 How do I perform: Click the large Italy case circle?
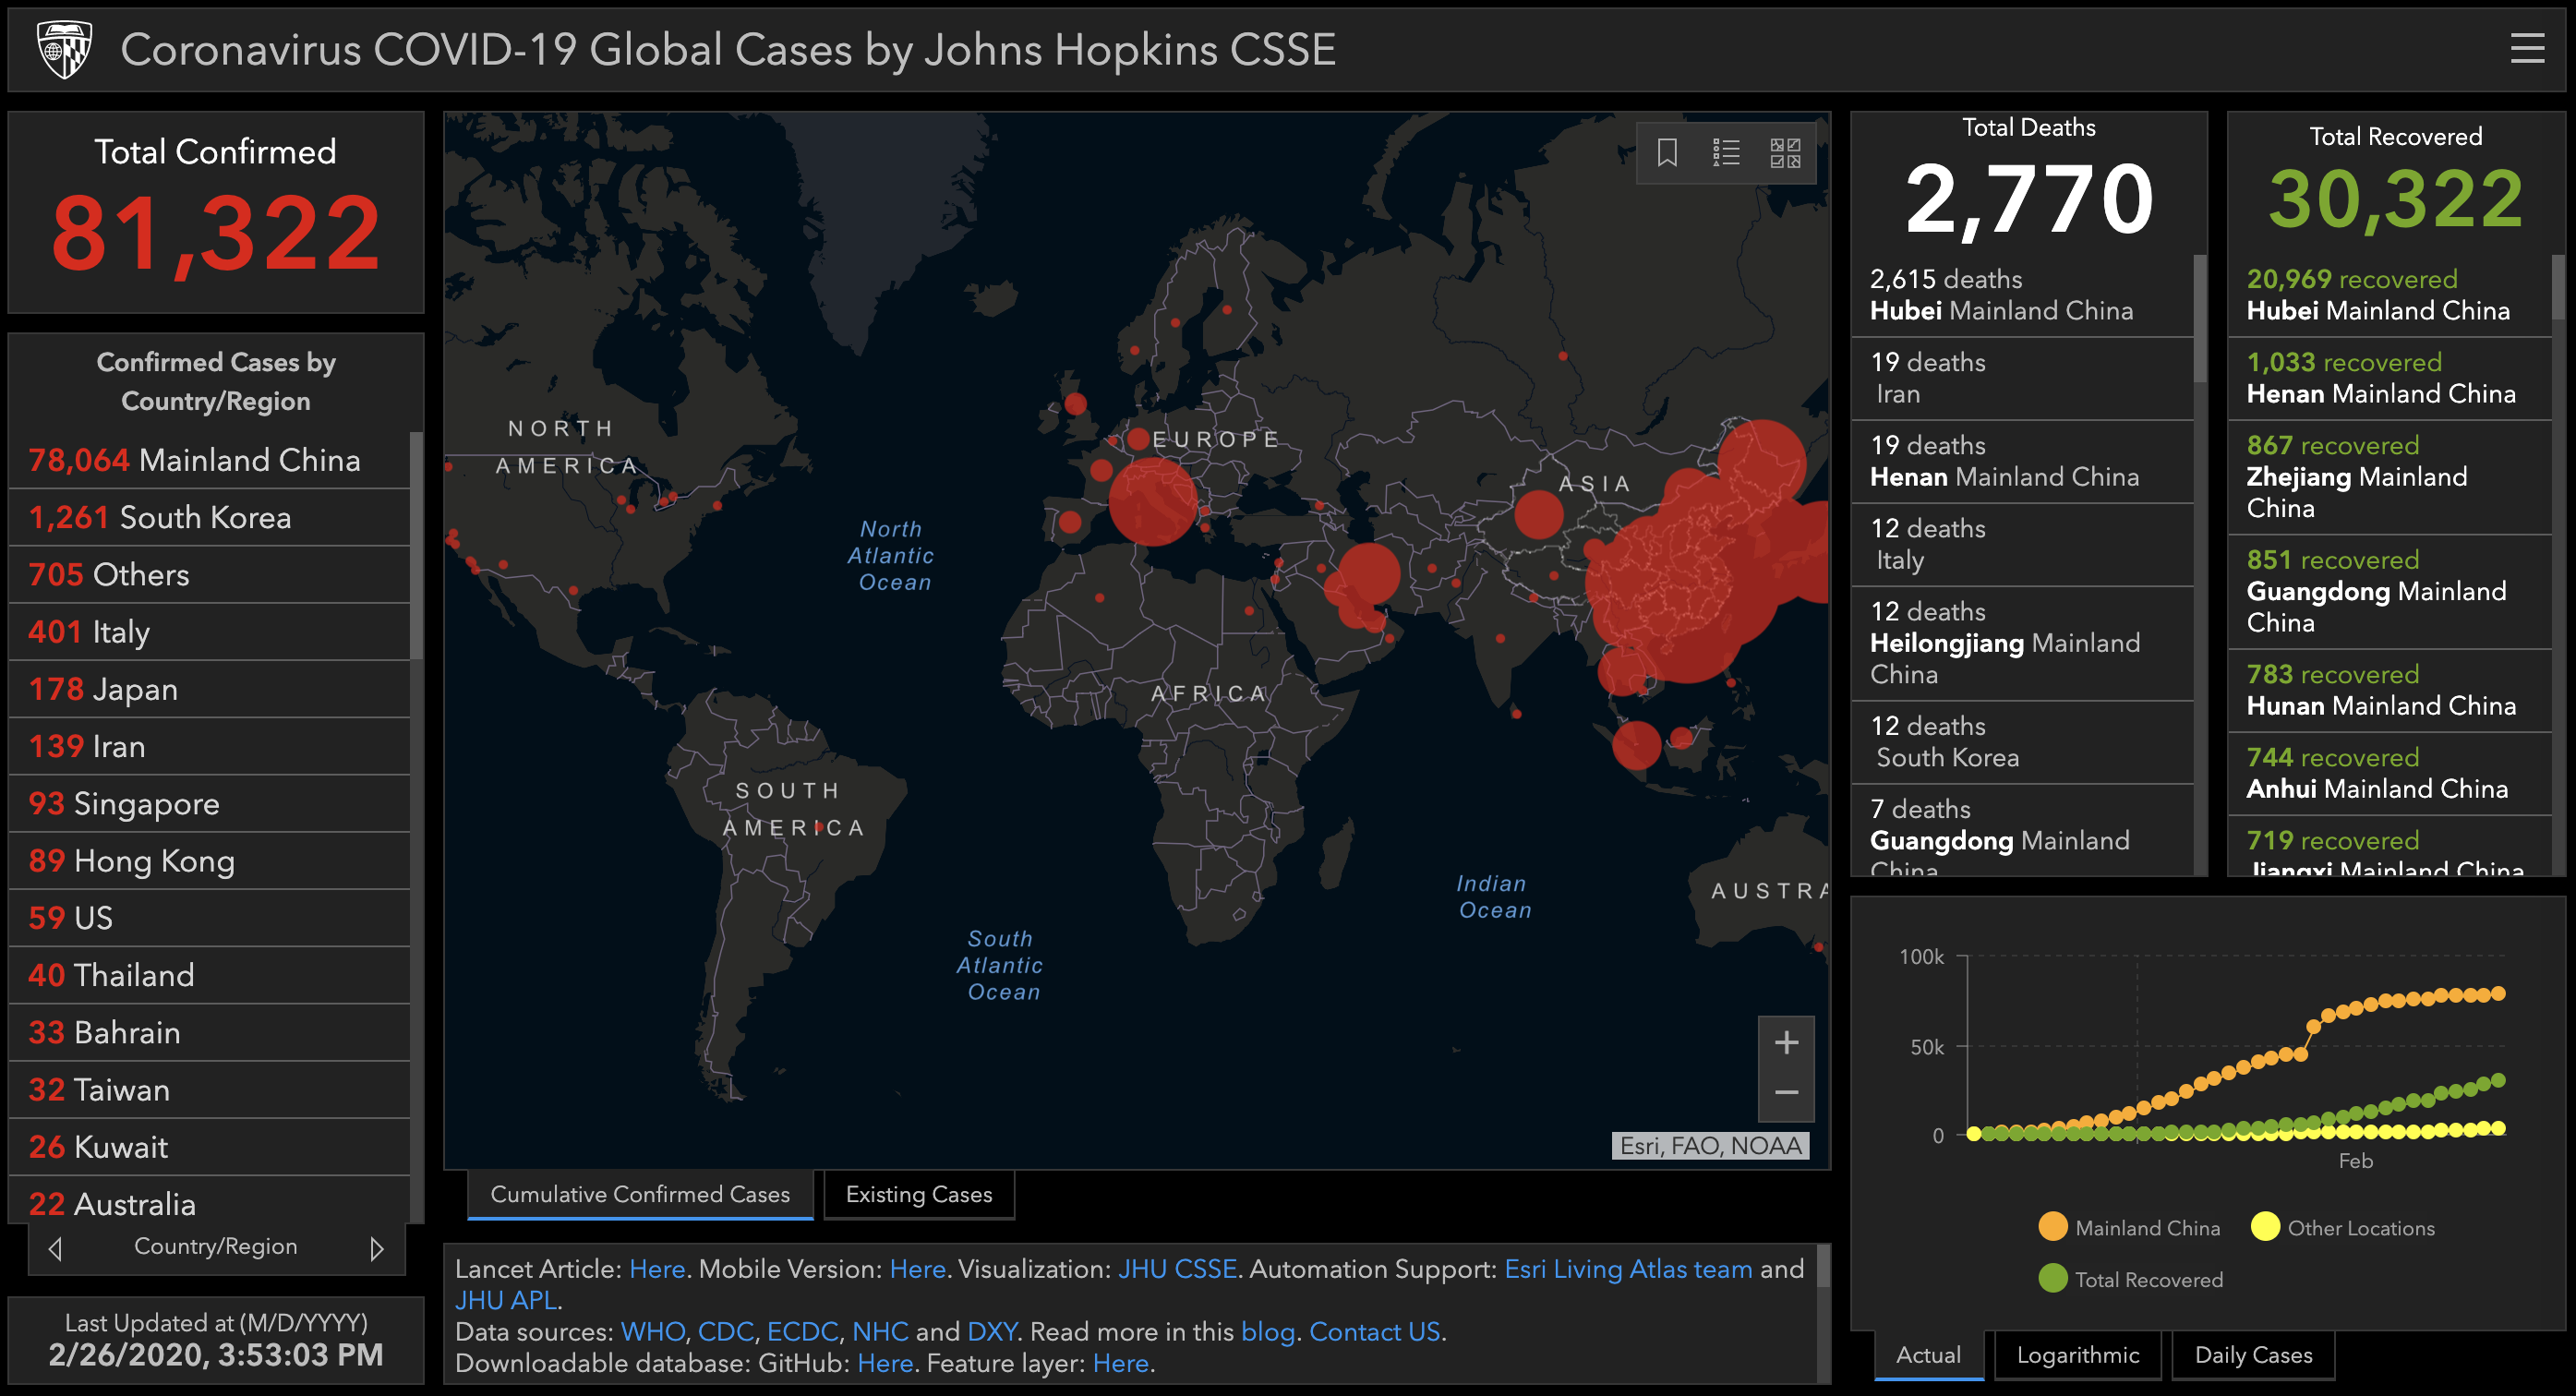[1152, 501]
